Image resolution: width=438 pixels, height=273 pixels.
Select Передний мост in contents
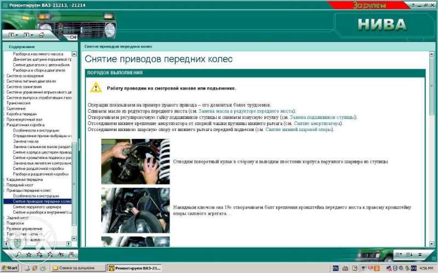pyautogui.click(x=20, y=185)
